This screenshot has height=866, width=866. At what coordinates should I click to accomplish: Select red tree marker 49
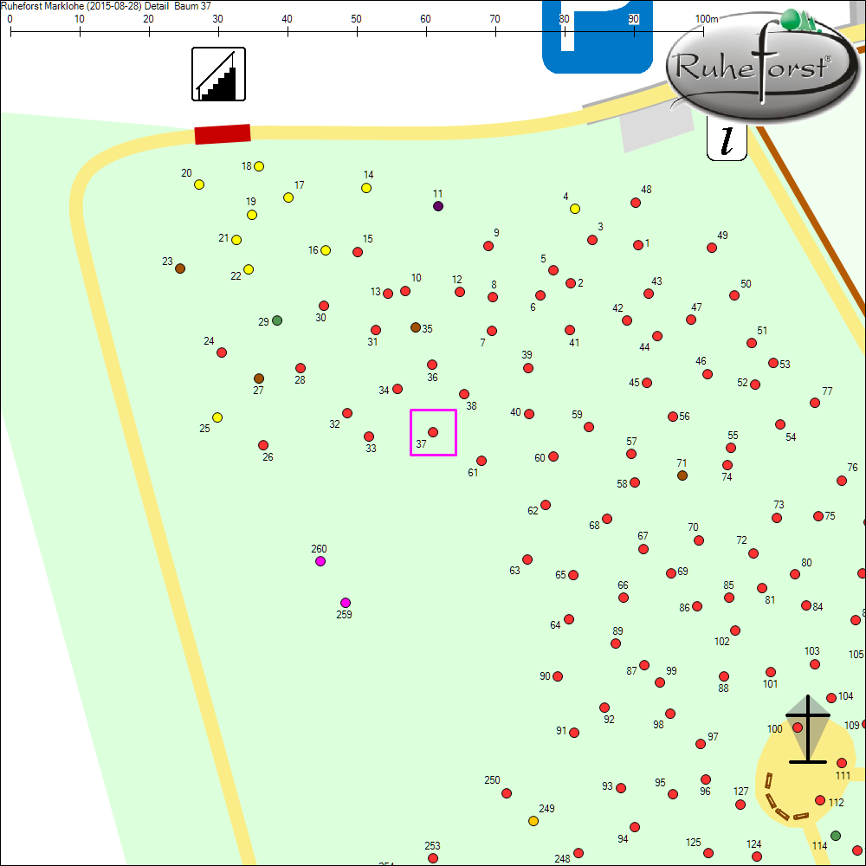point(712,248)
